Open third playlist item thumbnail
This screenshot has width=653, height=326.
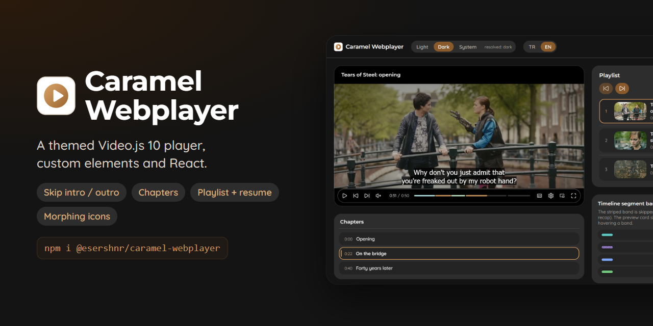pyautogui.click(x=631, y=169)
